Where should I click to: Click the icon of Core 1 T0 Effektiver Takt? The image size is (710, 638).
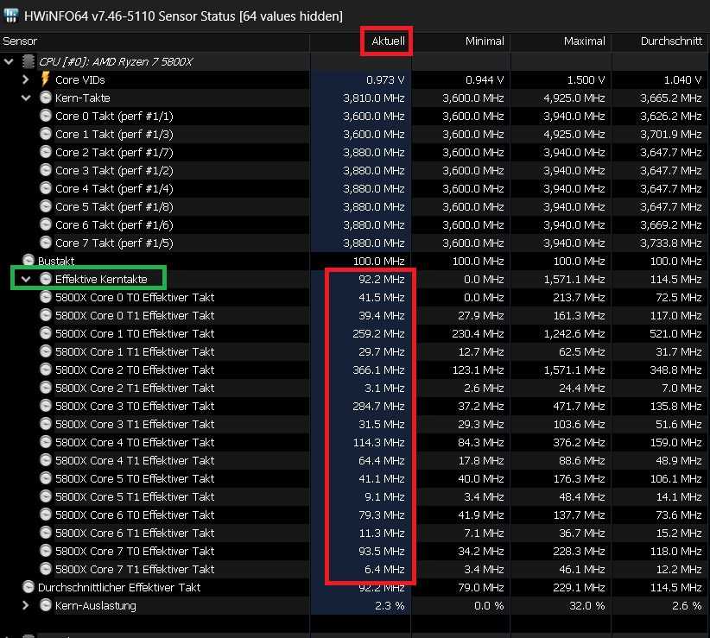pos(46,333)
